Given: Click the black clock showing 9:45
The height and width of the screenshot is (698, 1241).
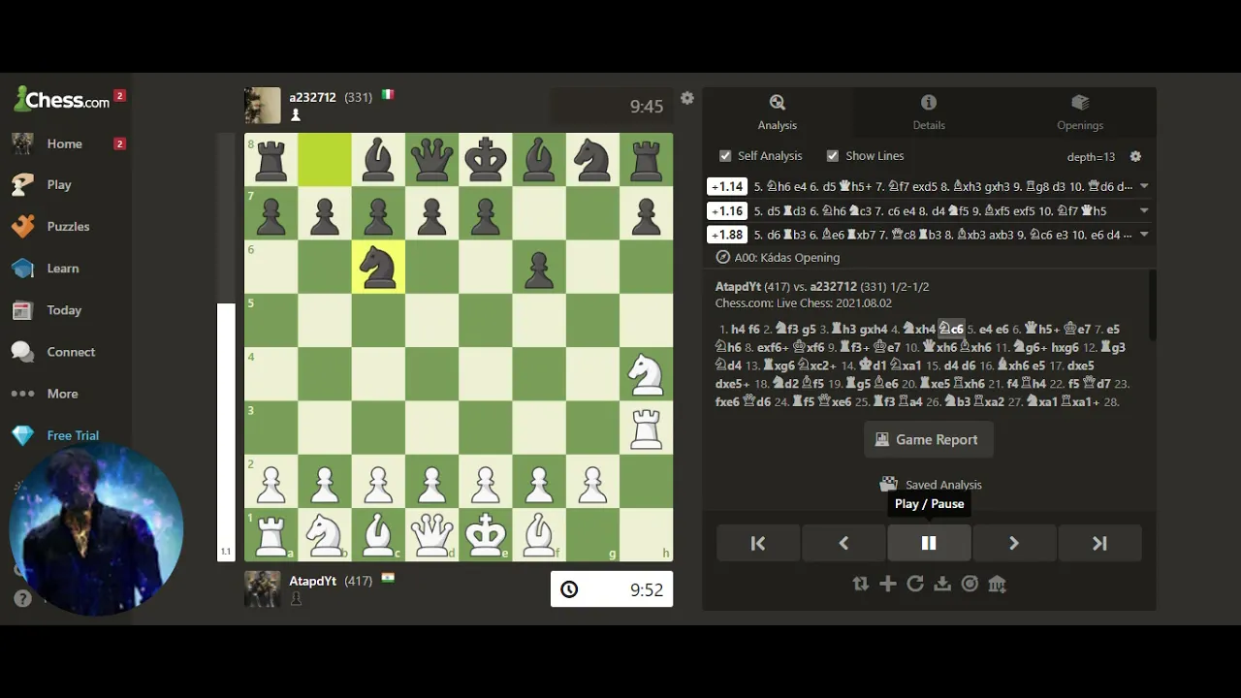Looking at the screenshot, I should [x=612, y=107].
